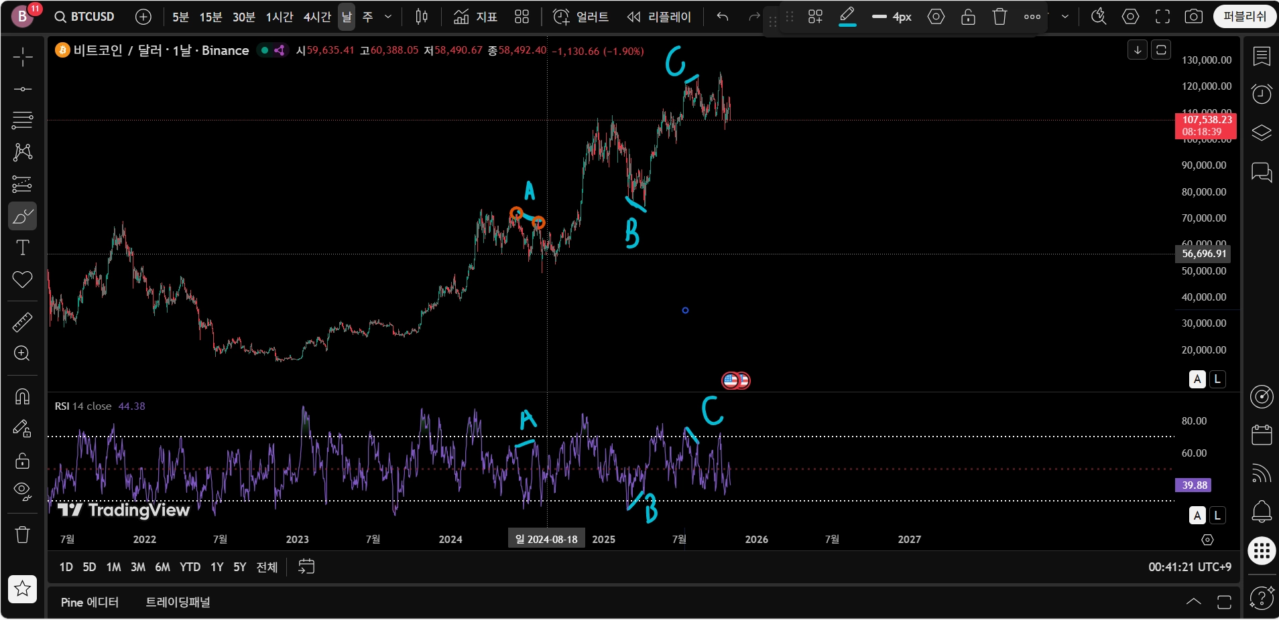
Task: Create an alert with 얼러트
Action: [581, 17]
